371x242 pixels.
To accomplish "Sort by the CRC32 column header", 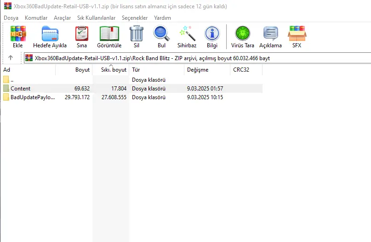I will coord(246,70).
